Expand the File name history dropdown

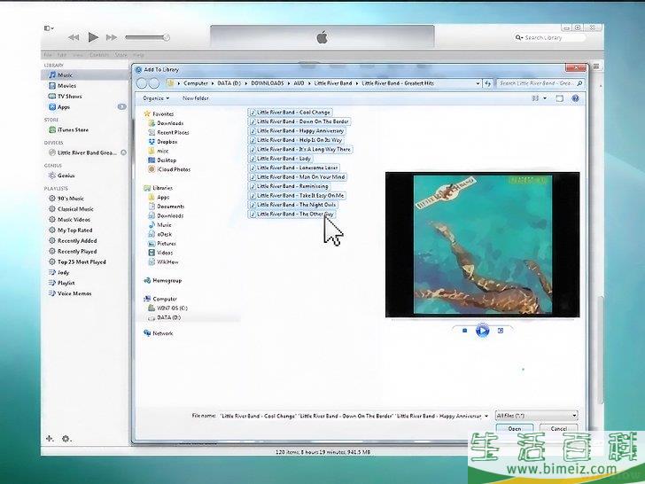pos(486,415)
